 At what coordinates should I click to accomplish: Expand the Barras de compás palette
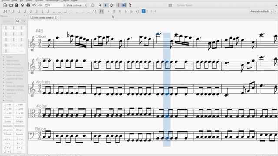point(15,86)
